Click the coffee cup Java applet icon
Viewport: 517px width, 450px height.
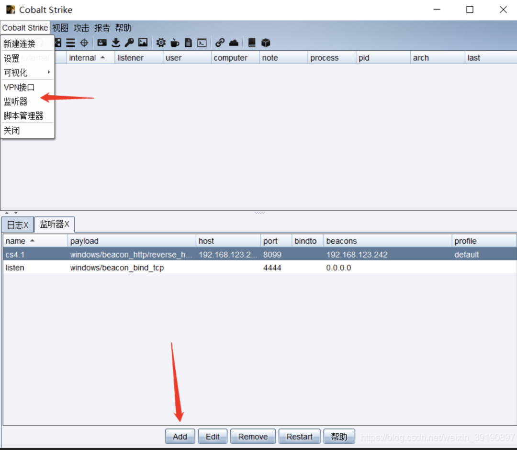175,43
